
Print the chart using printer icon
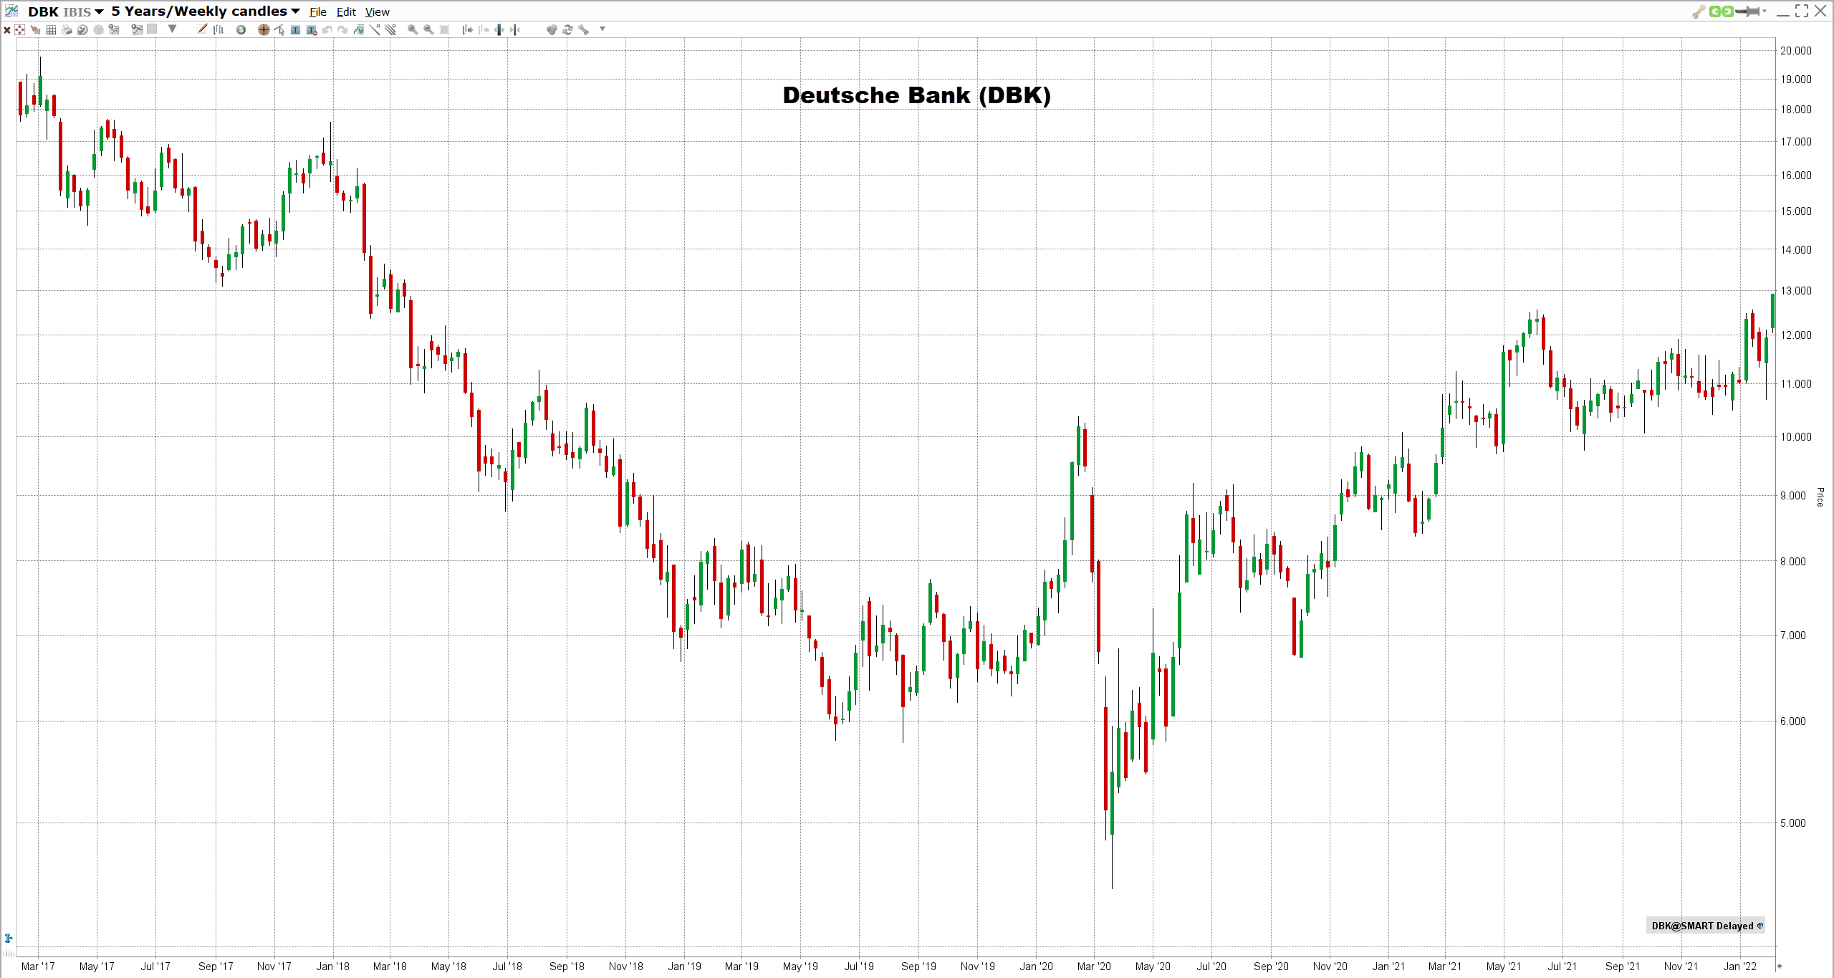pos(67,29)
